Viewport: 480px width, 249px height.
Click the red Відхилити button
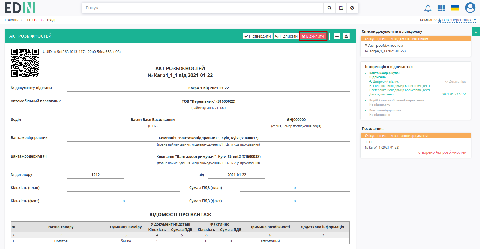tap(313, 36)
